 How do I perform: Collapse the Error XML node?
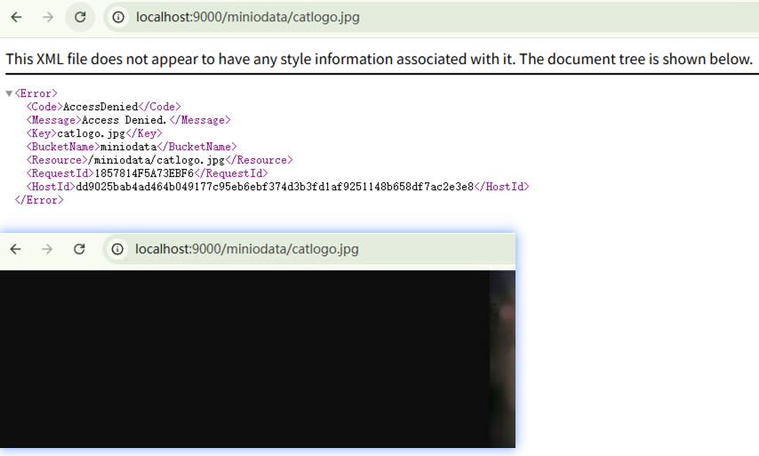(9, 93)
